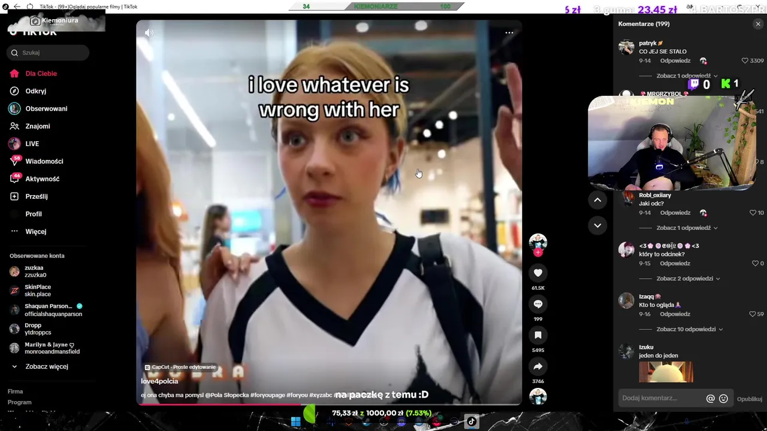Open the 'Program' footer link

click(20, 402)
